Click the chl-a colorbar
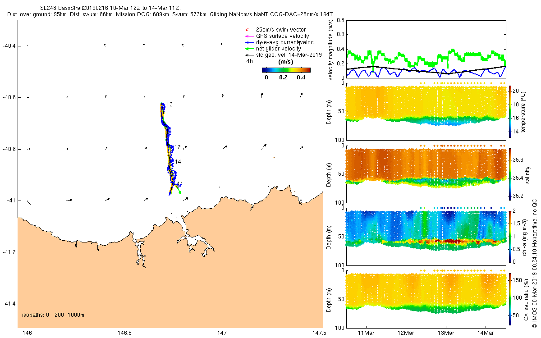Image resolution: width=541 pixels, height=338 pixels. (x=510, y=236)
